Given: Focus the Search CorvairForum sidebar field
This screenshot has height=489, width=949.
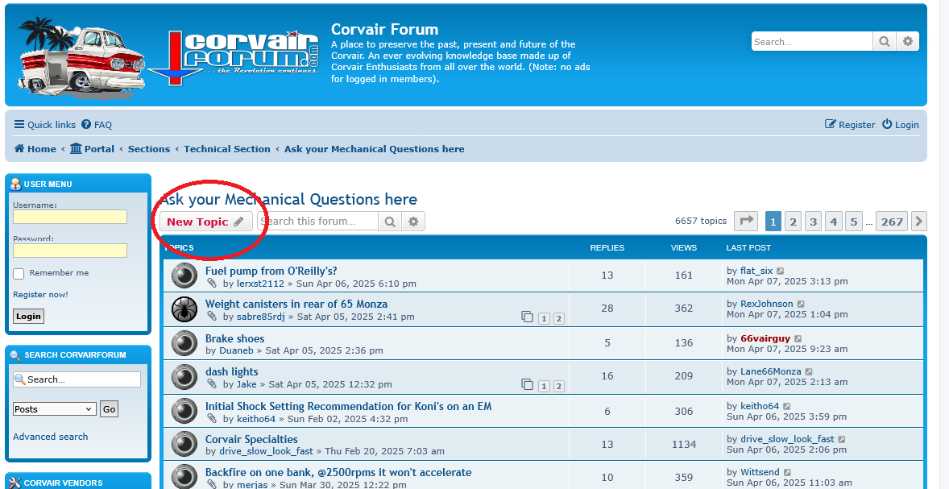Looking at the screenshot, I should pos(77,379).
